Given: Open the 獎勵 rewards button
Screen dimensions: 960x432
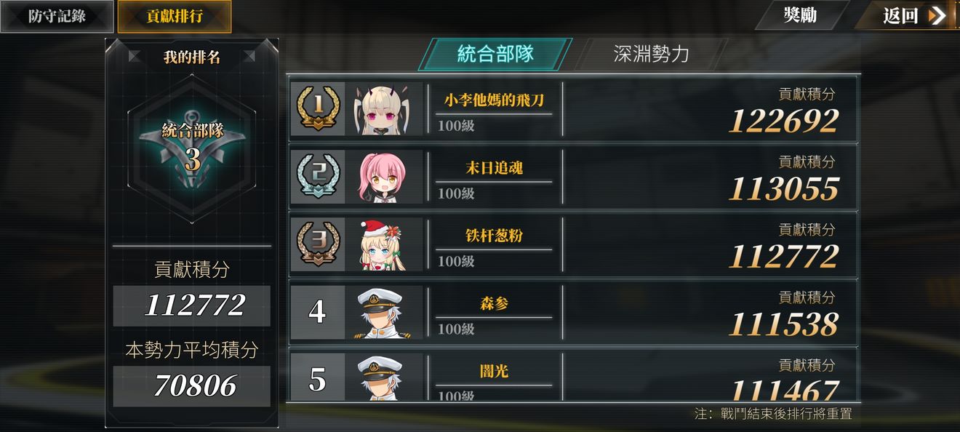Looking at the screenshot, I should point(801,15).
